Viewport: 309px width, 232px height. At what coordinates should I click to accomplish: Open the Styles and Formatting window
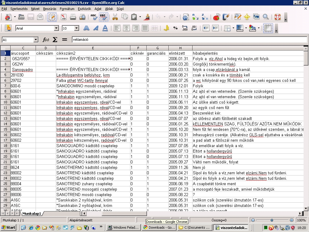coord(8,28)
